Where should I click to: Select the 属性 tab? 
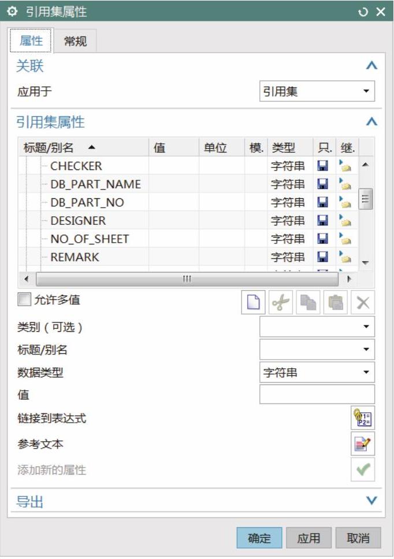[x=31, y=41]
